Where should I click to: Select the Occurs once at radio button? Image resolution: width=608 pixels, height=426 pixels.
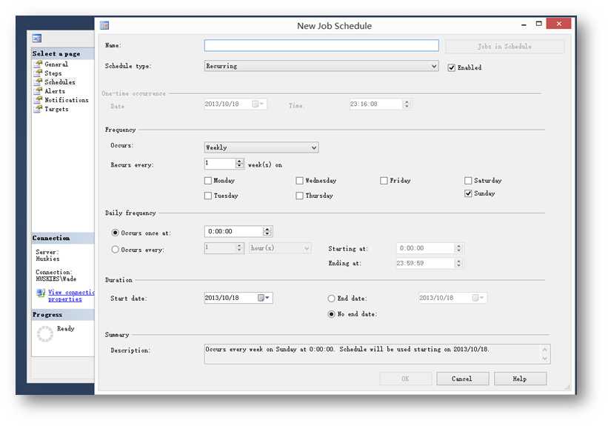[116, 233]
